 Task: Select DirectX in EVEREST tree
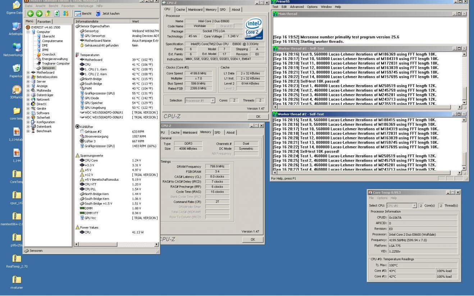42,104
